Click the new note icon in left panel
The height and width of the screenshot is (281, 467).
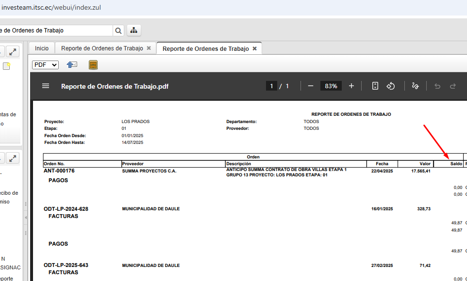pos(6,66)
